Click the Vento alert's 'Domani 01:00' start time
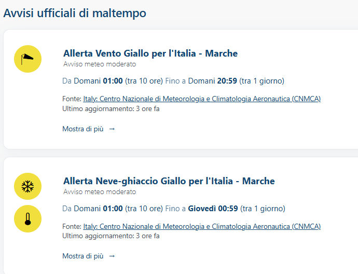 point(99,81)
